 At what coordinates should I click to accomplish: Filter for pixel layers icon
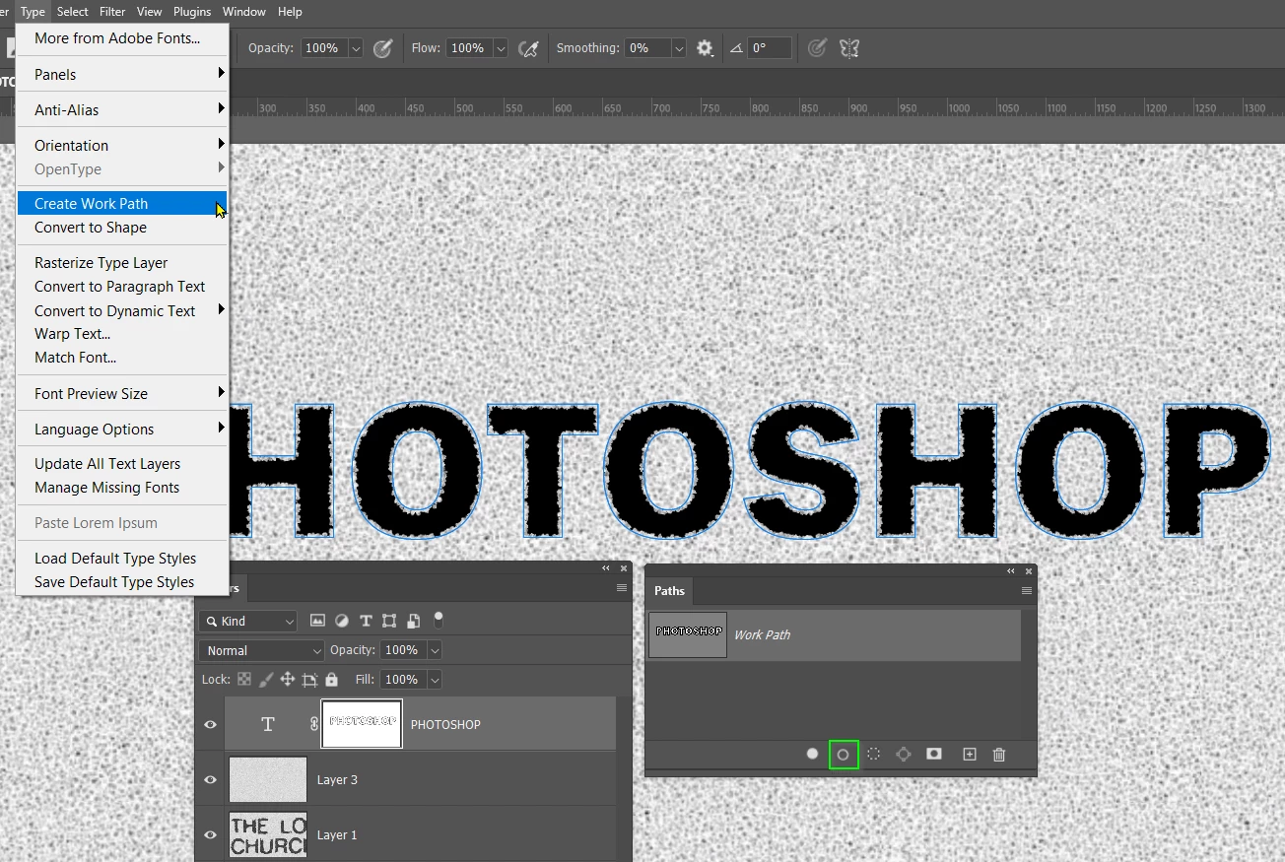coord(317,621)
